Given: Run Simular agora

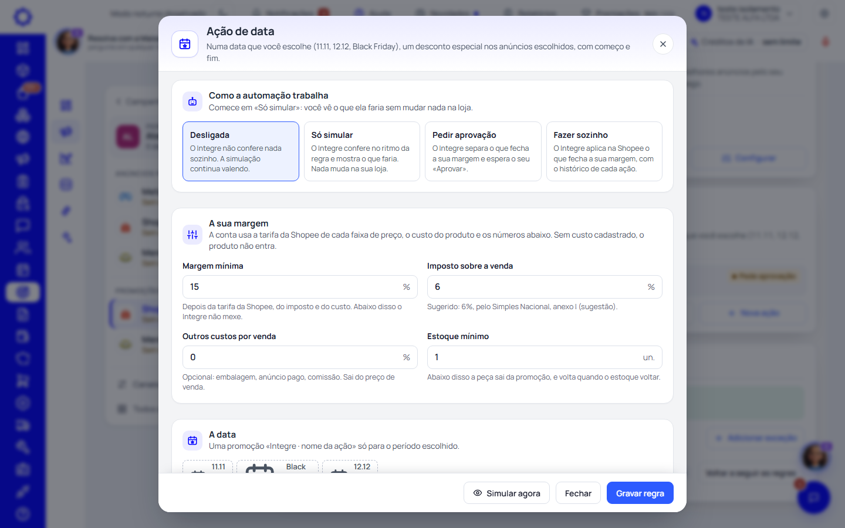Looking at the screenshot, I should coord(506,493).
